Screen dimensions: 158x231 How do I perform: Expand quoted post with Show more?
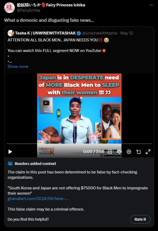(x=18, y=67)
